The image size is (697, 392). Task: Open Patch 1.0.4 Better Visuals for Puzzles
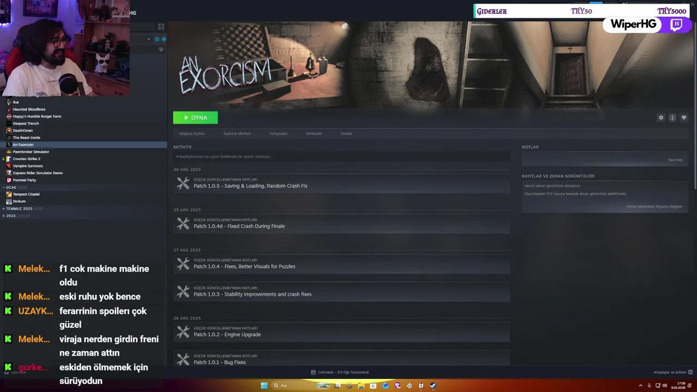coord(342,264)
